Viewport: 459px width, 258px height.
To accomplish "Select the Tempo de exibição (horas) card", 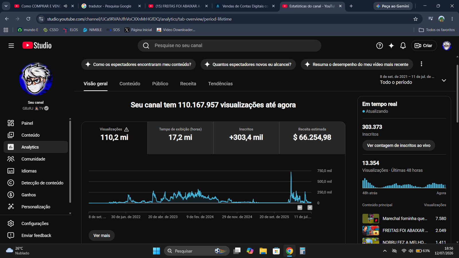I will pyautogui.click(x=180, y=138).
